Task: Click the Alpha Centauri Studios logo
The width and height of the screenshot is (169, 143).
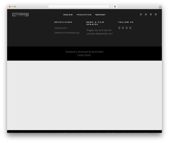Action: pyautogui.click(x=20, y=15)
